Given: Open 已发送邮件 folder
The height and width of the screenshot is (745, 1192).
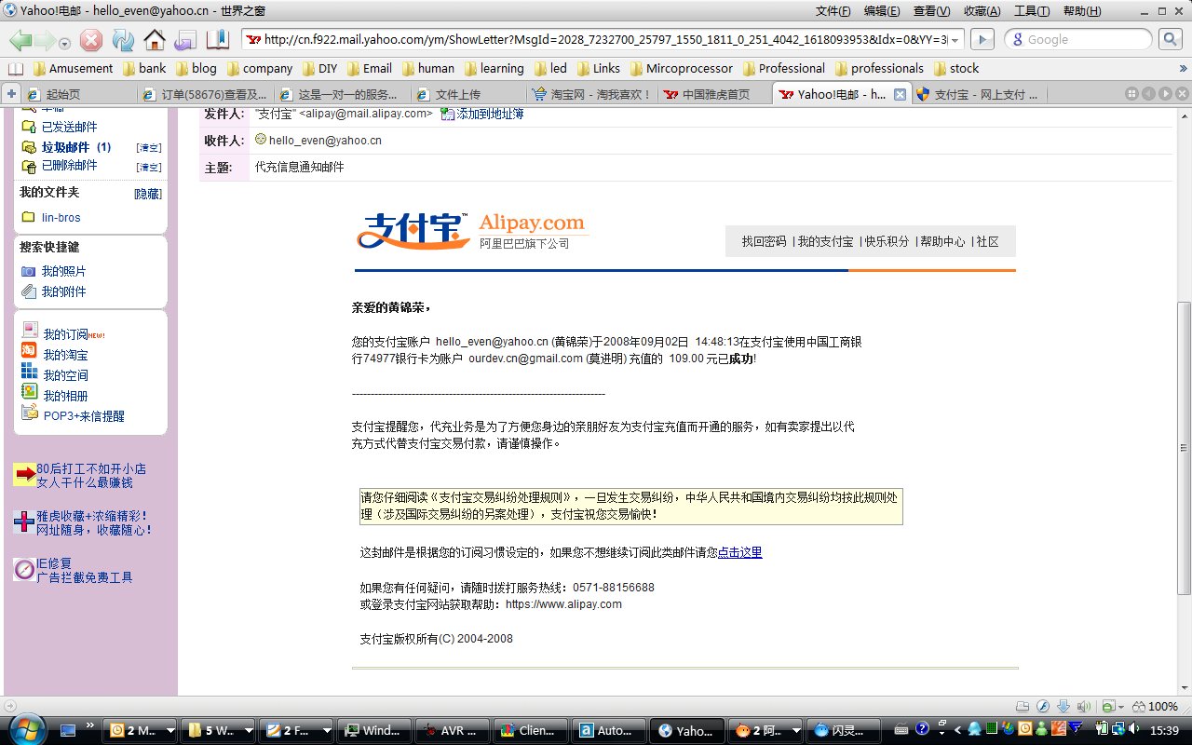Looking at the screenshot, I should pyautogui.click(x=69, y=127).
